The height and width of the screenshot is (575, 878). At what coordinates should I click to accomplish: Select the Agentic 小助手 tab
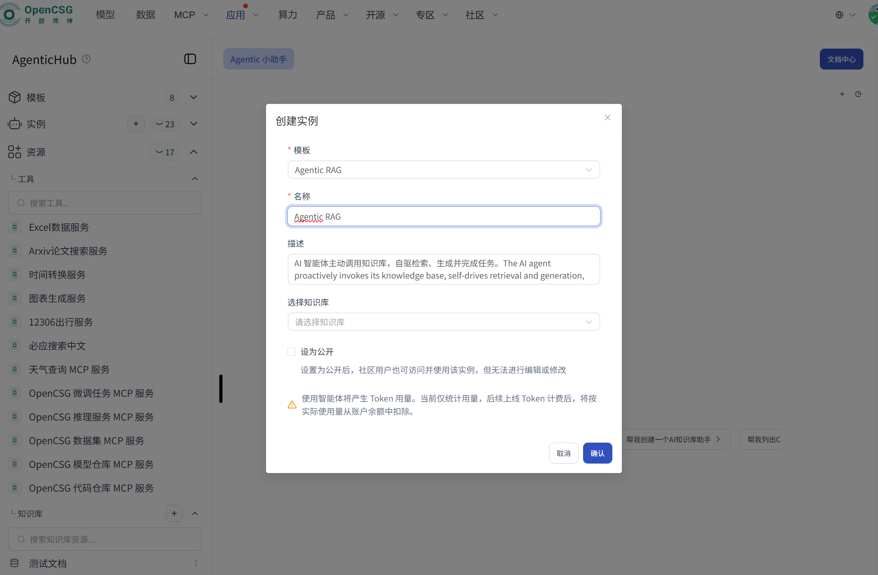pos(258,58)
